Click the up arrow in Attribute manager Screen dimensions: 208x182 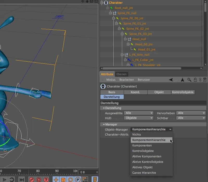click(x=183, y=80)
